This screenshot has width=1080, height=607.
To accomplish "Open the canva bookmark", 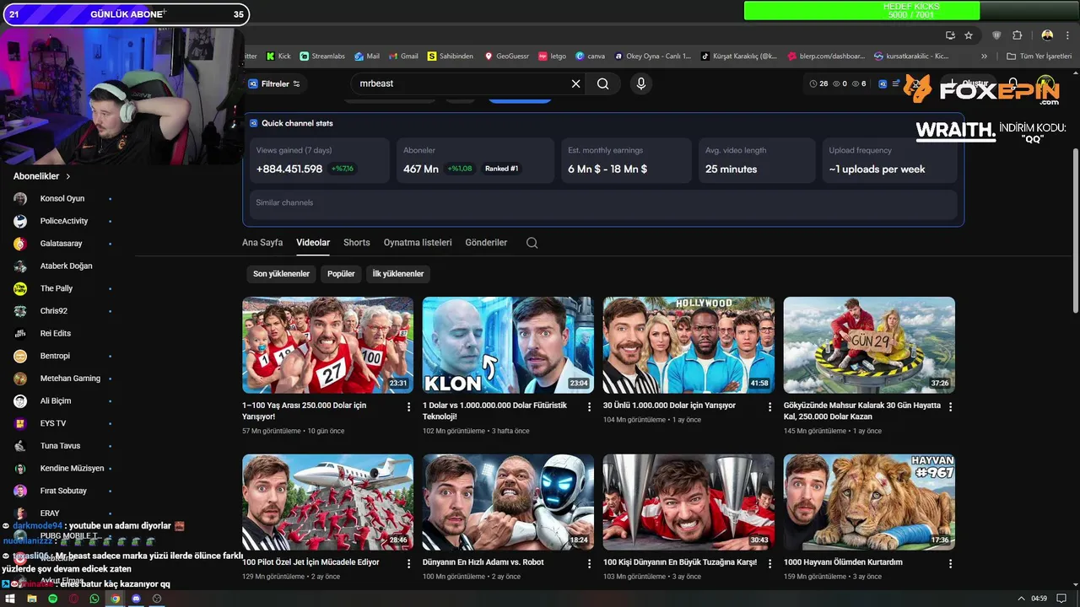I will [x=590, y=56].
